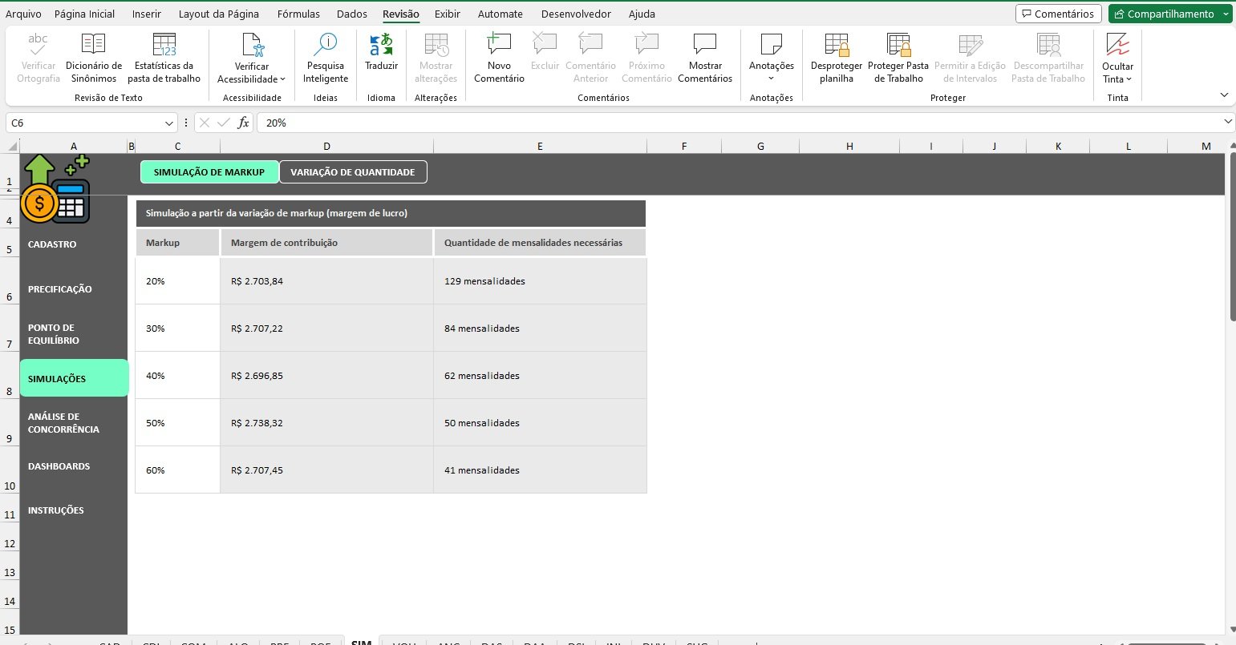This screenshot has height=645, width=1236.
Task: Open the Dados ribbon tab
Action: pyautogui.click(x=351, y=14)
